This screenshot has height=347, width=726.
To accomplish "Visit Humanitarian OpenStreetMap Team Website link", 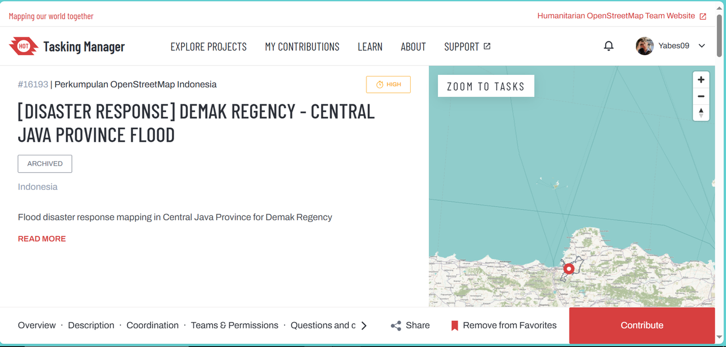I will [616, 16].
